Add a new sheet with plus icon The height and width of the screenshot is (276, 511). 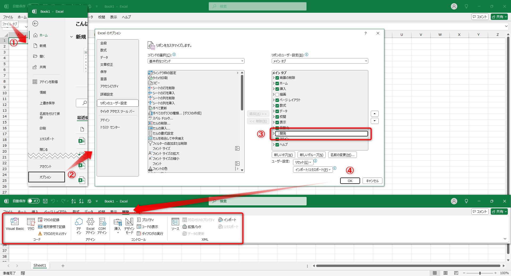63,266
